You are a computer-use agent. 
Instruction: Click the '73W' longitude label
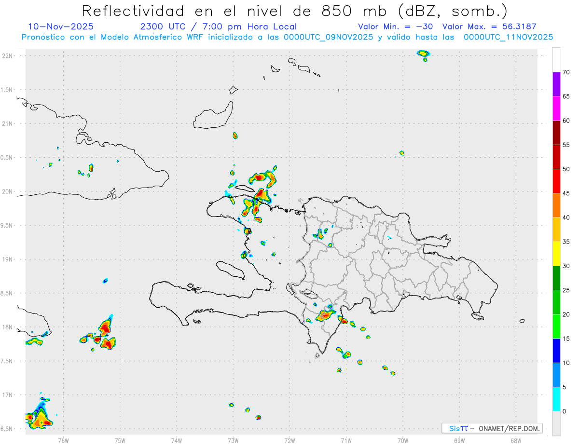click(233, 440)
